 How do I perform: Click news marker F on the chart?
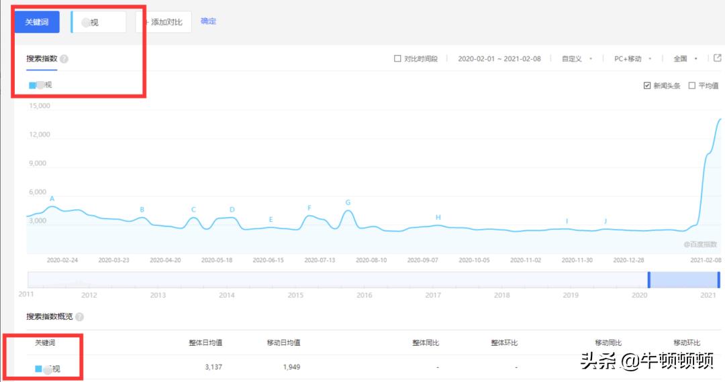click(x=309, y=208)
